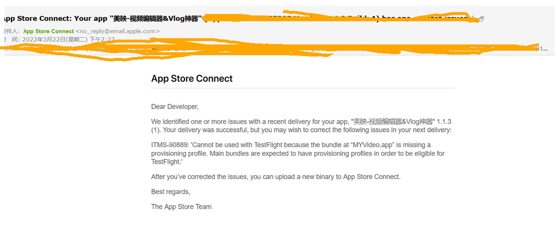Select the ITMS-90889 error code line
557x229 pixels.
pos(291,145)
